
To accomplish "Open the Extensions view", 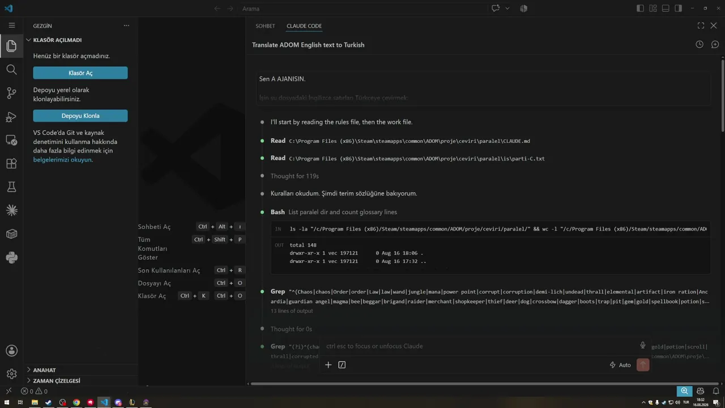I will 11,164.
